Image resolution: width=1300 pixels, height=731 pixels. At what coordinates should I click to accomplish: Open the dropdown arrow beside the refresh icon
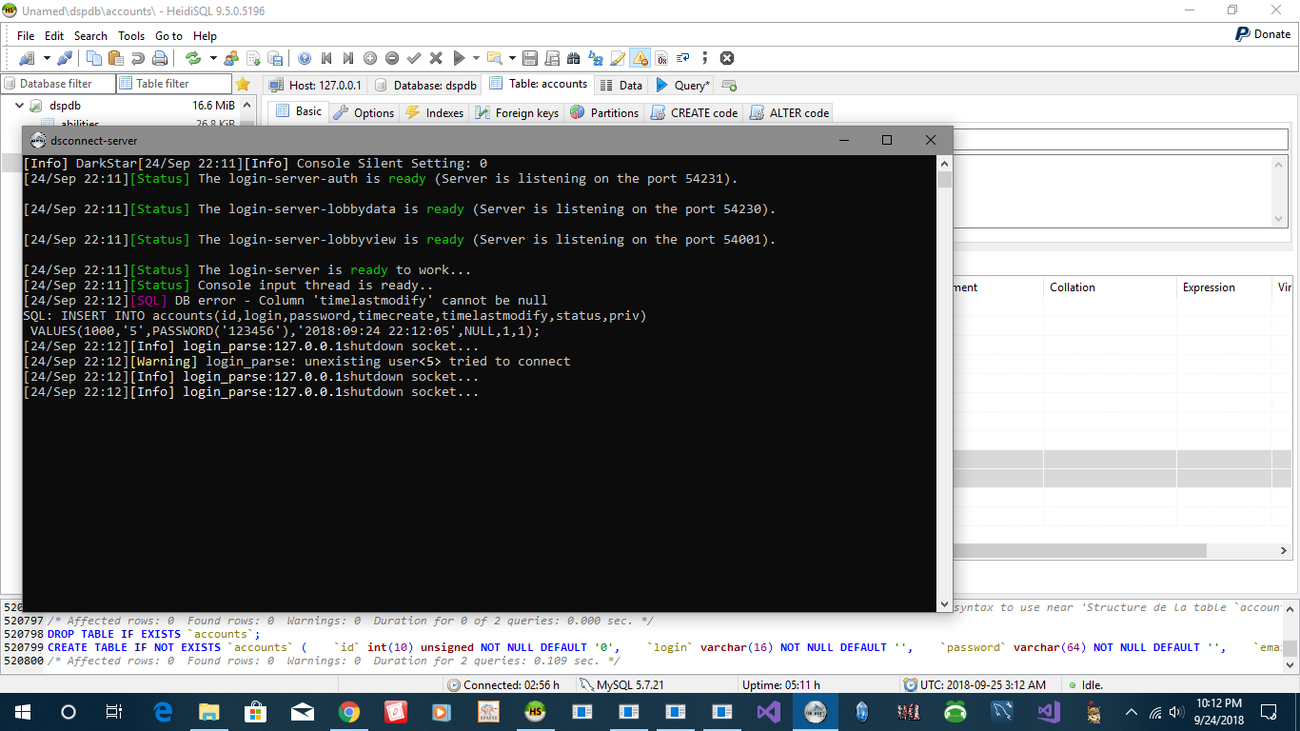tap(213, 58)
